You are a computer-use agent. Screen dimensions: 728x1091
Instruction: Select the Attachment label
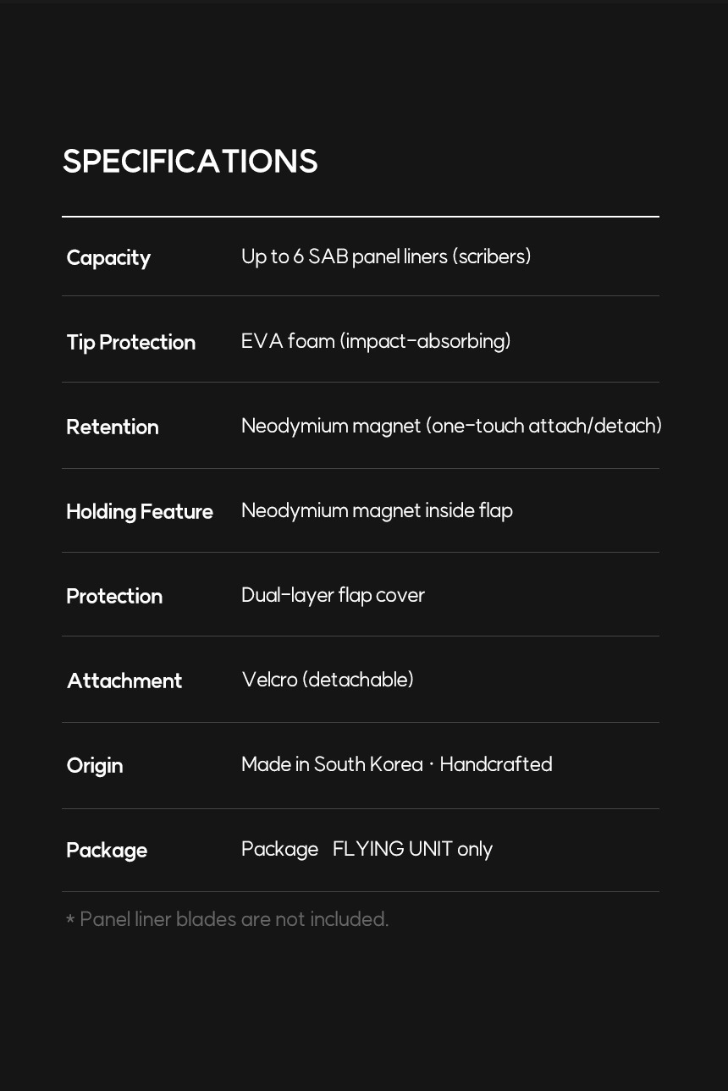124,680
